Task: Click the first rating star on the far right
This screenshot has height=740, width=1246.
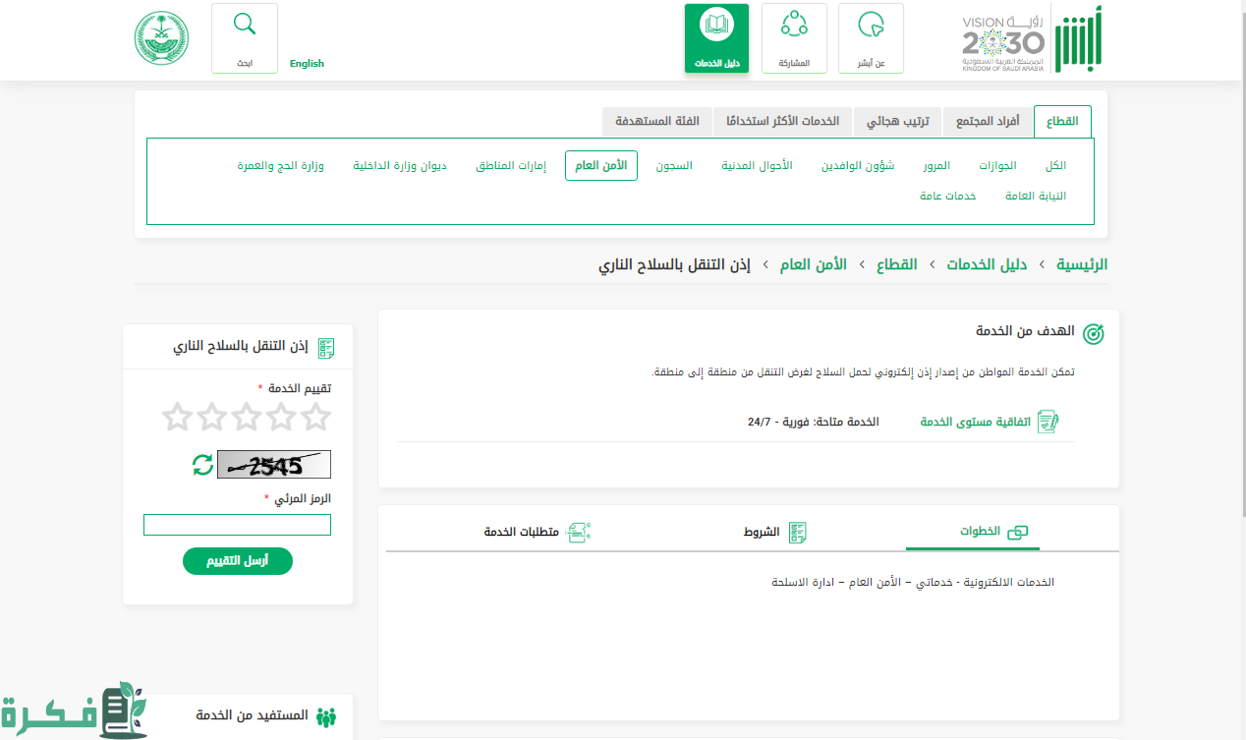Action: pyautogui.click(x=315, y=417)
